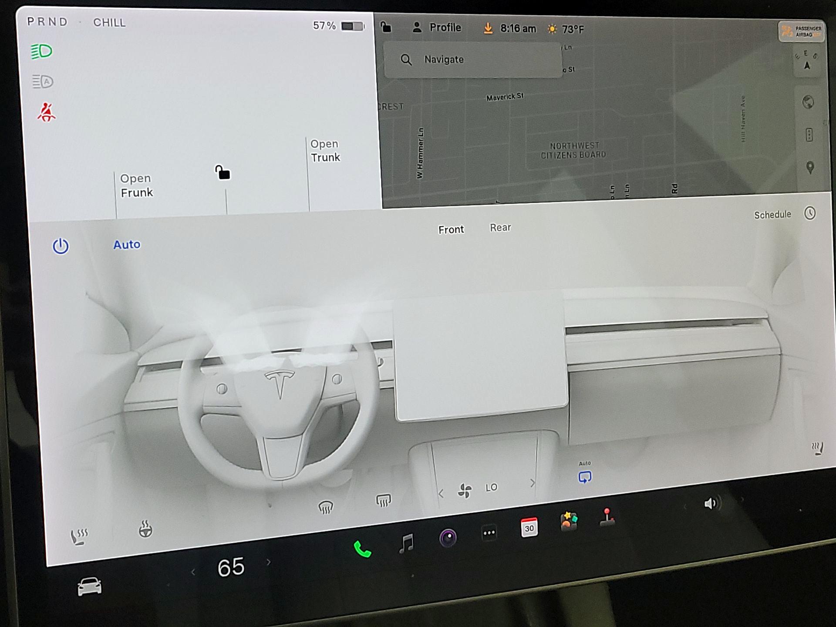Screen dimensions: 836x627
Task: Toggle satellite view with the globe icon
Action: [x=808, y=102]
